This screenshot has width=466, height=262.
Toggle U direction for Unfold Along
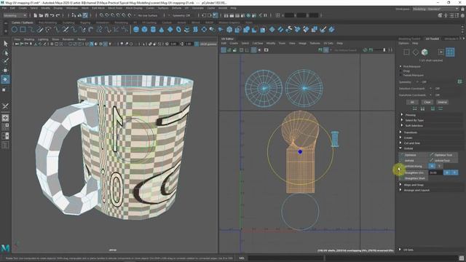tap(432, 166)
